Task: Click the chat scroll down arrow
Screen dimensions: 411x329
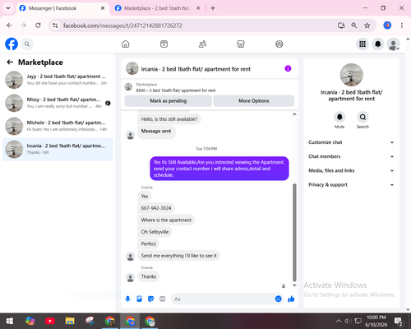Action: 294,285
